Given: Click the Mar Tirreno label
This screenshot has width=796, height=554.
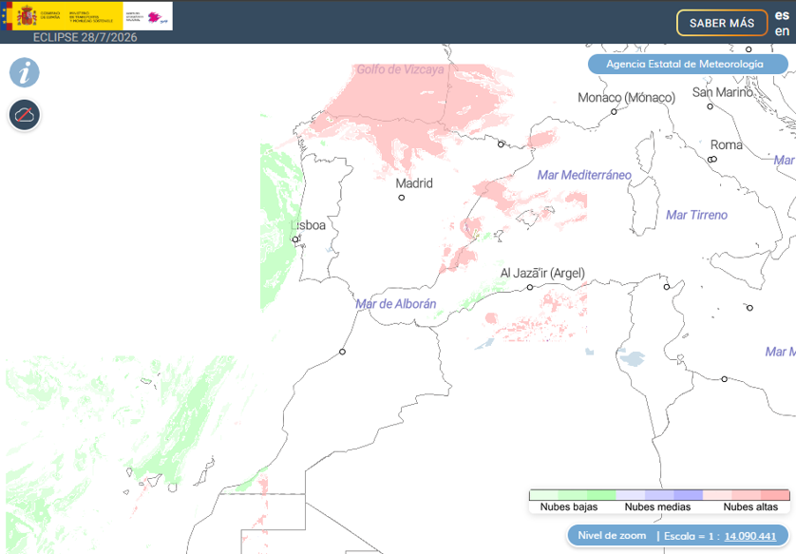Looking at the screenshot, I should pyautogui.click(x=696, y=216).
